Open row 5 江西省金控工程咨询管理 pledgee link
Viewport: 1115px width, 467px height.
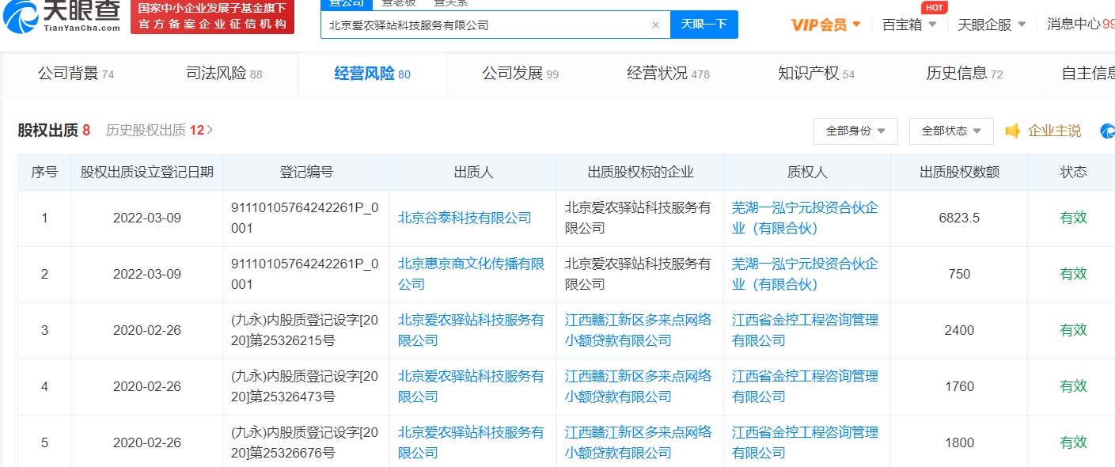[x=805, y=442]
